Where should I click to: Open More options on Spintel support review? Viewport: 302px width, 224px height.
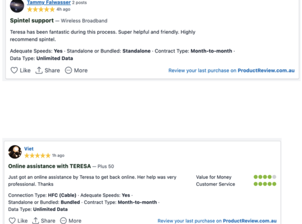(76, 70)
